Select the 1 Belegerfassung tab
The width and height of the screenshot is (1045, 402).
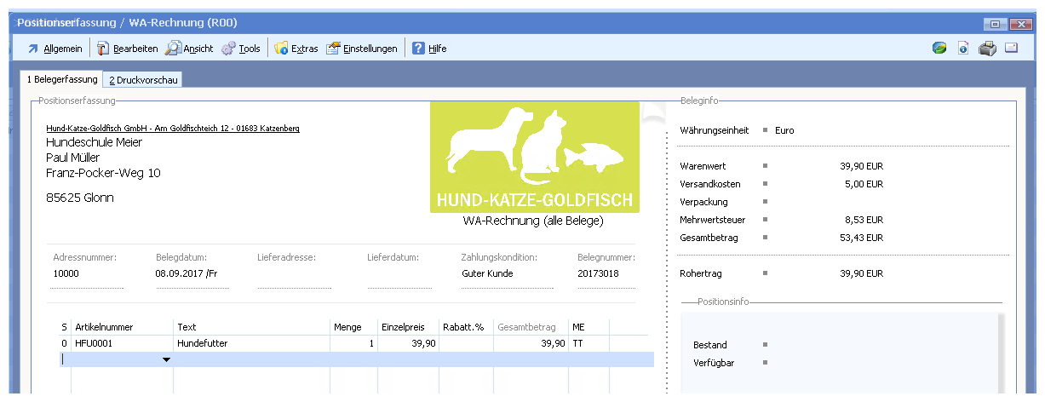[62, 79]
